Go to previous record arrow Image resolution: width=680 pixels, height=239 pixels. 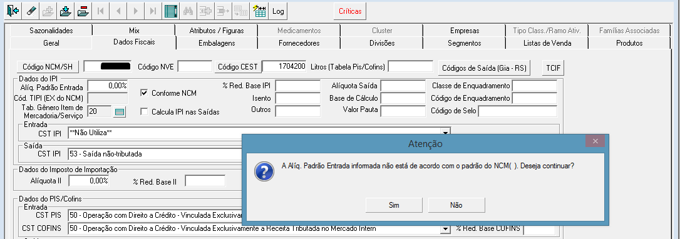[x=118, y=11]
